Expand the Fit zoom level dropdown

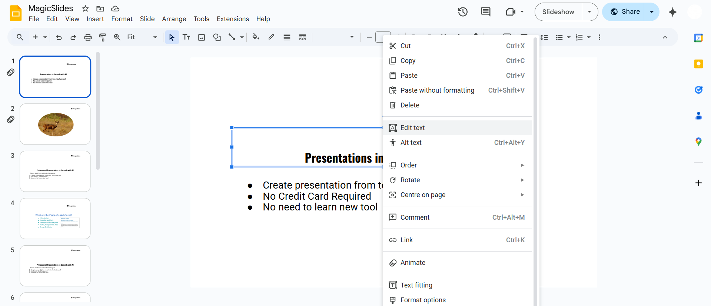coord(155,37)
